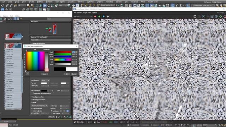
Task: Click OK in the Color Selector dialog
Action: coord(67,74)
